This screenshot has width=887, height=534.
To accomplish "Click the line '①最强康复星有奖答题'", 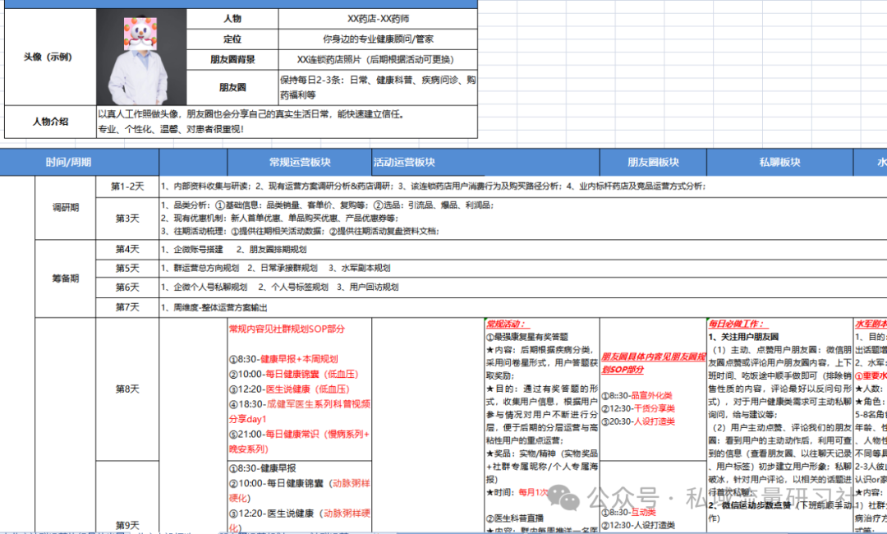I will click(527, 337).
